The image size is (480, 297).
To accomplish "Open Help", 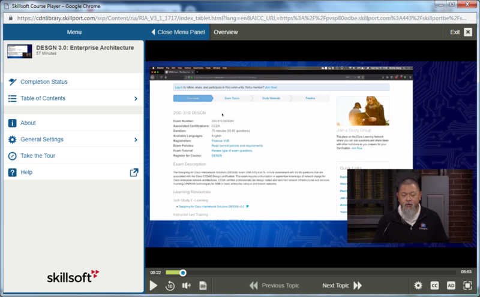I will [73, 172].
